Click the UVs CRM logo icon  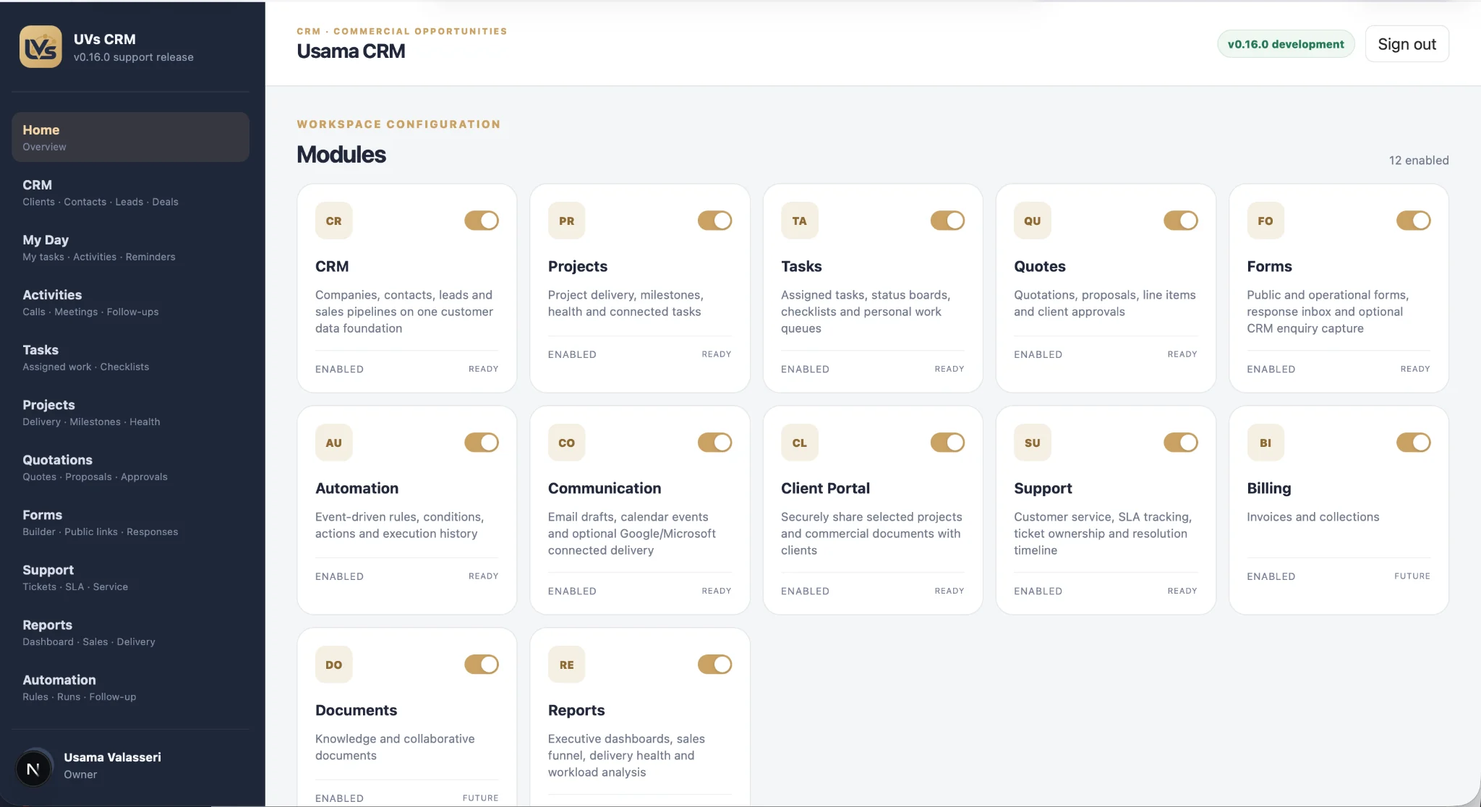coord(40,47)
